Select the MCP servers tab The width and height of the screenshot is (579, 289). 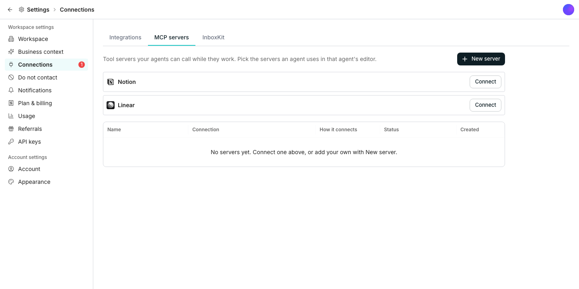coord(172,37)
